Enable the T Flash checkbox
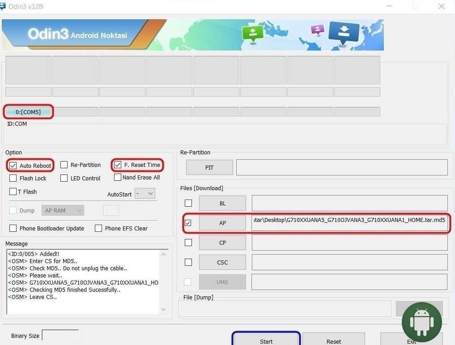Viewport: 455px width, 345px height. (x=13, y=192)
